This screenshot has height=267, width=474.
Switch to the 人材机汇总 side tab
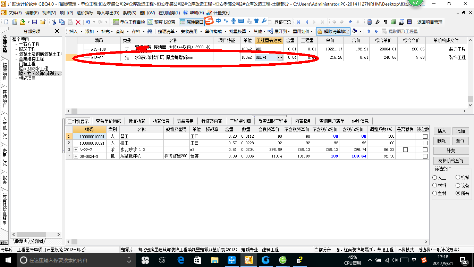5,128
